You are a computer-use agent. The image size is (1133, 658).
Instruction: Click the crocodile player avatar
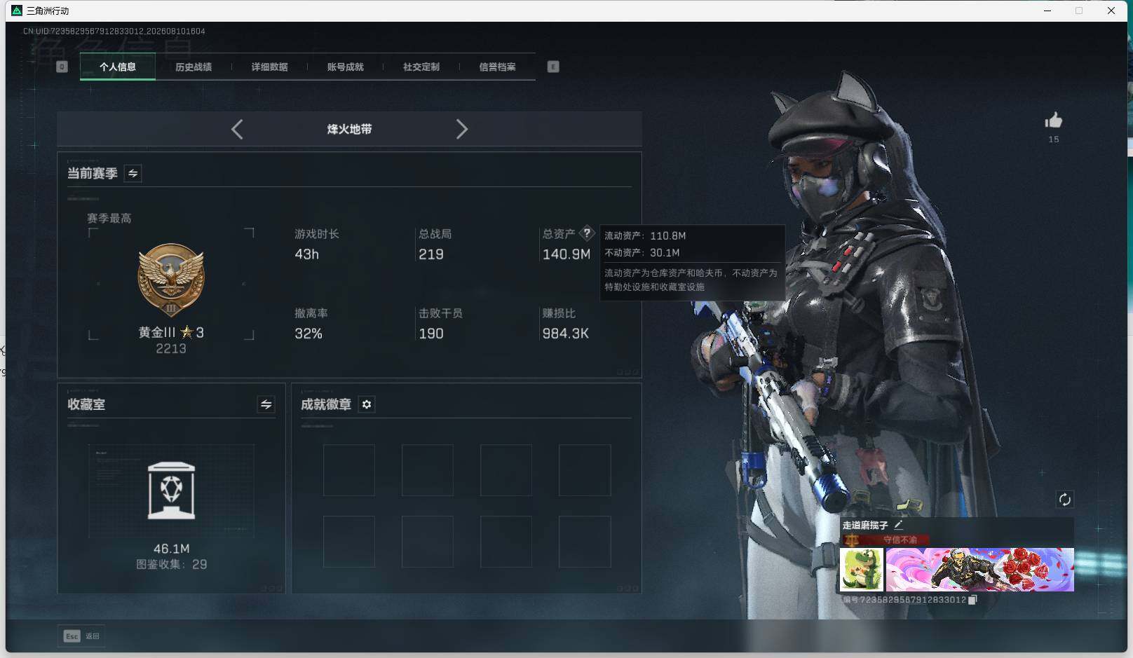pyautogui.click(x=862, y=569)
